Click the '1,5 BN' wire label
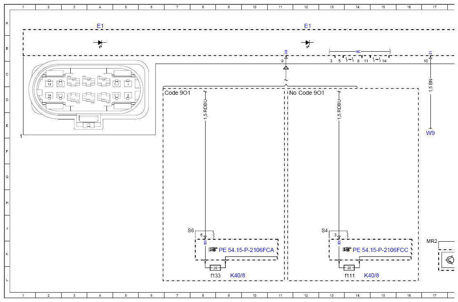 [x=430, y=85]
